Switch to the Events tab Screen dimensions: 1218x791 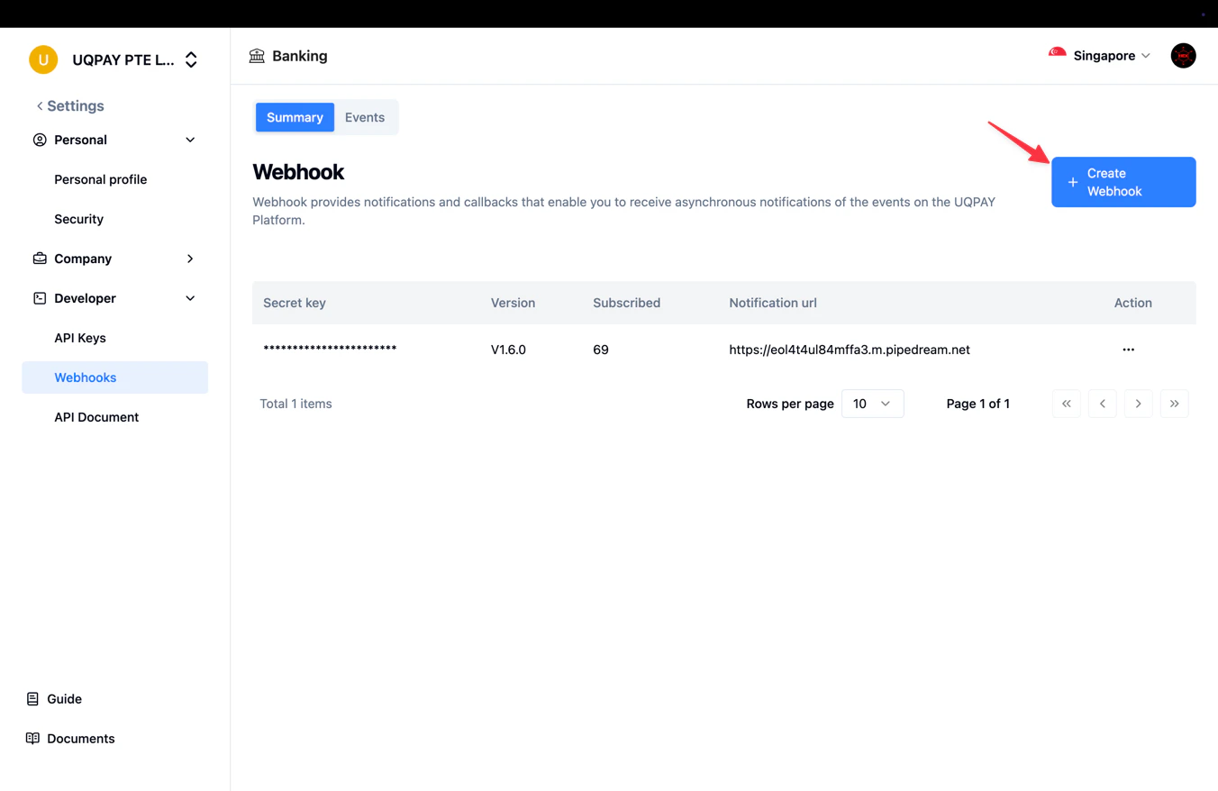tap(364, 117)
